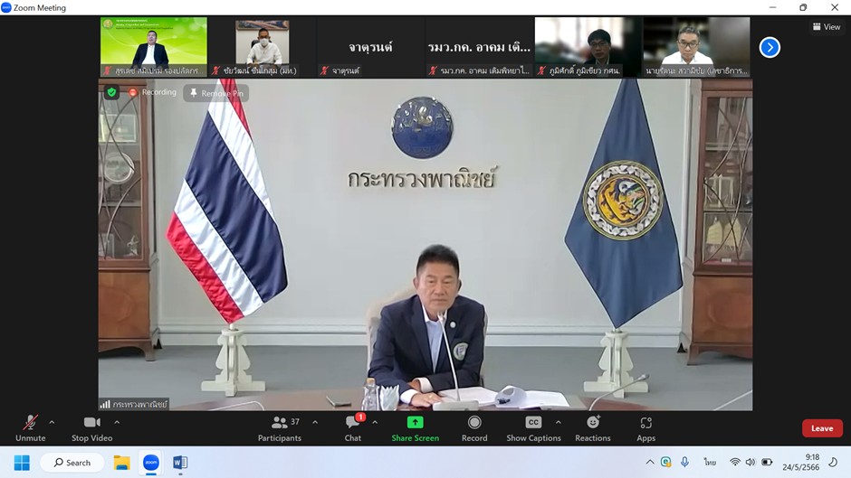Open Zoom Apps

[x=645, y=428]
